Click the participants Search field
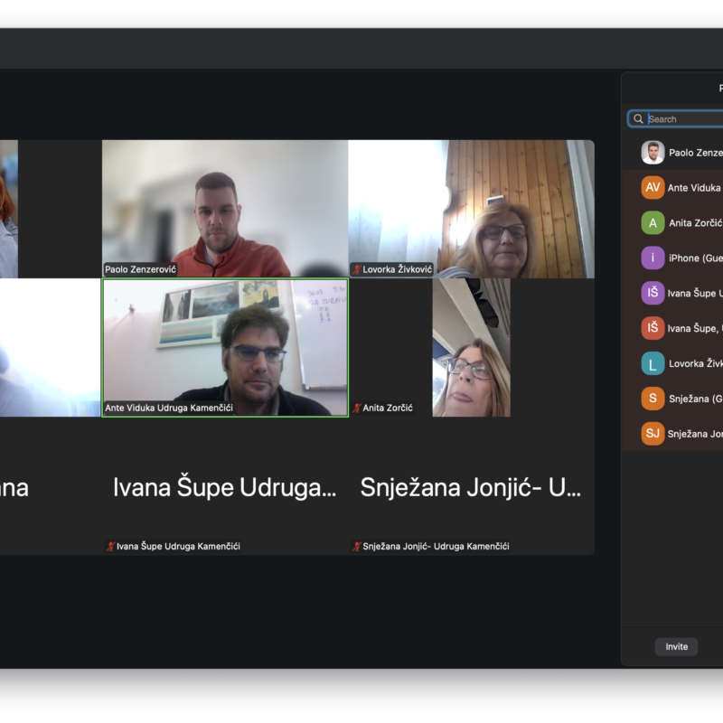The height and width of the screenshot is (723, 723). coord(682,119)
